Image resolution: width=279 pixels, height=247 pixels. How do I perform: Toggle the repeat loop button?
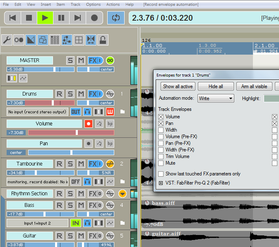[x=115, y=18]
